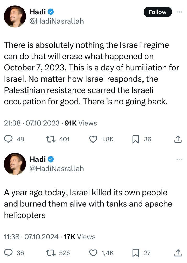The width and height of the screenshot is (187, 263).
Task: Share the first tweet
Action: [x=178, y=139]
